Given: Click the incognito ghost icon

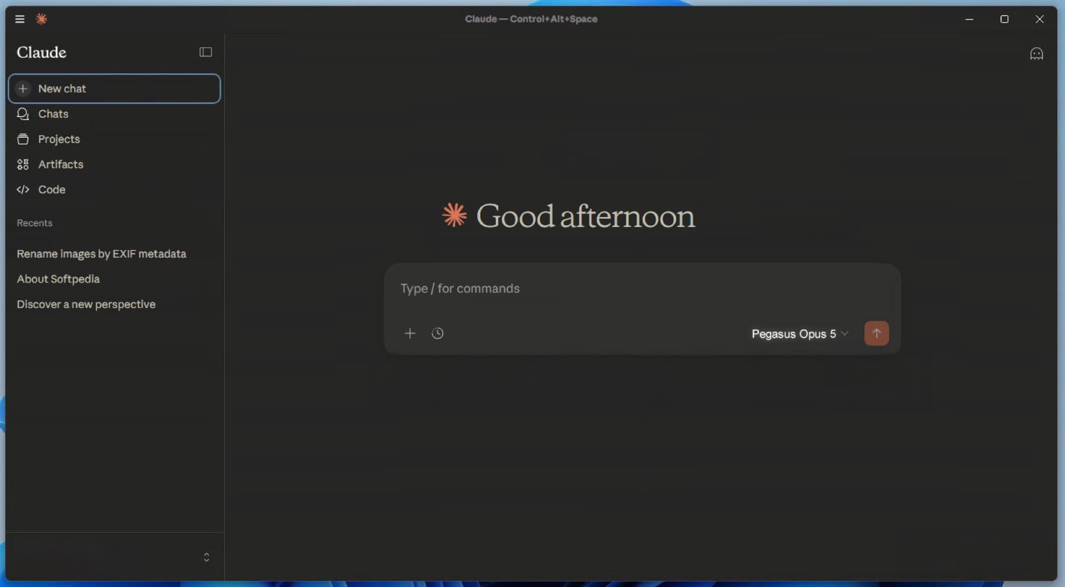Looking at the screenshot, I should 1037,54.
